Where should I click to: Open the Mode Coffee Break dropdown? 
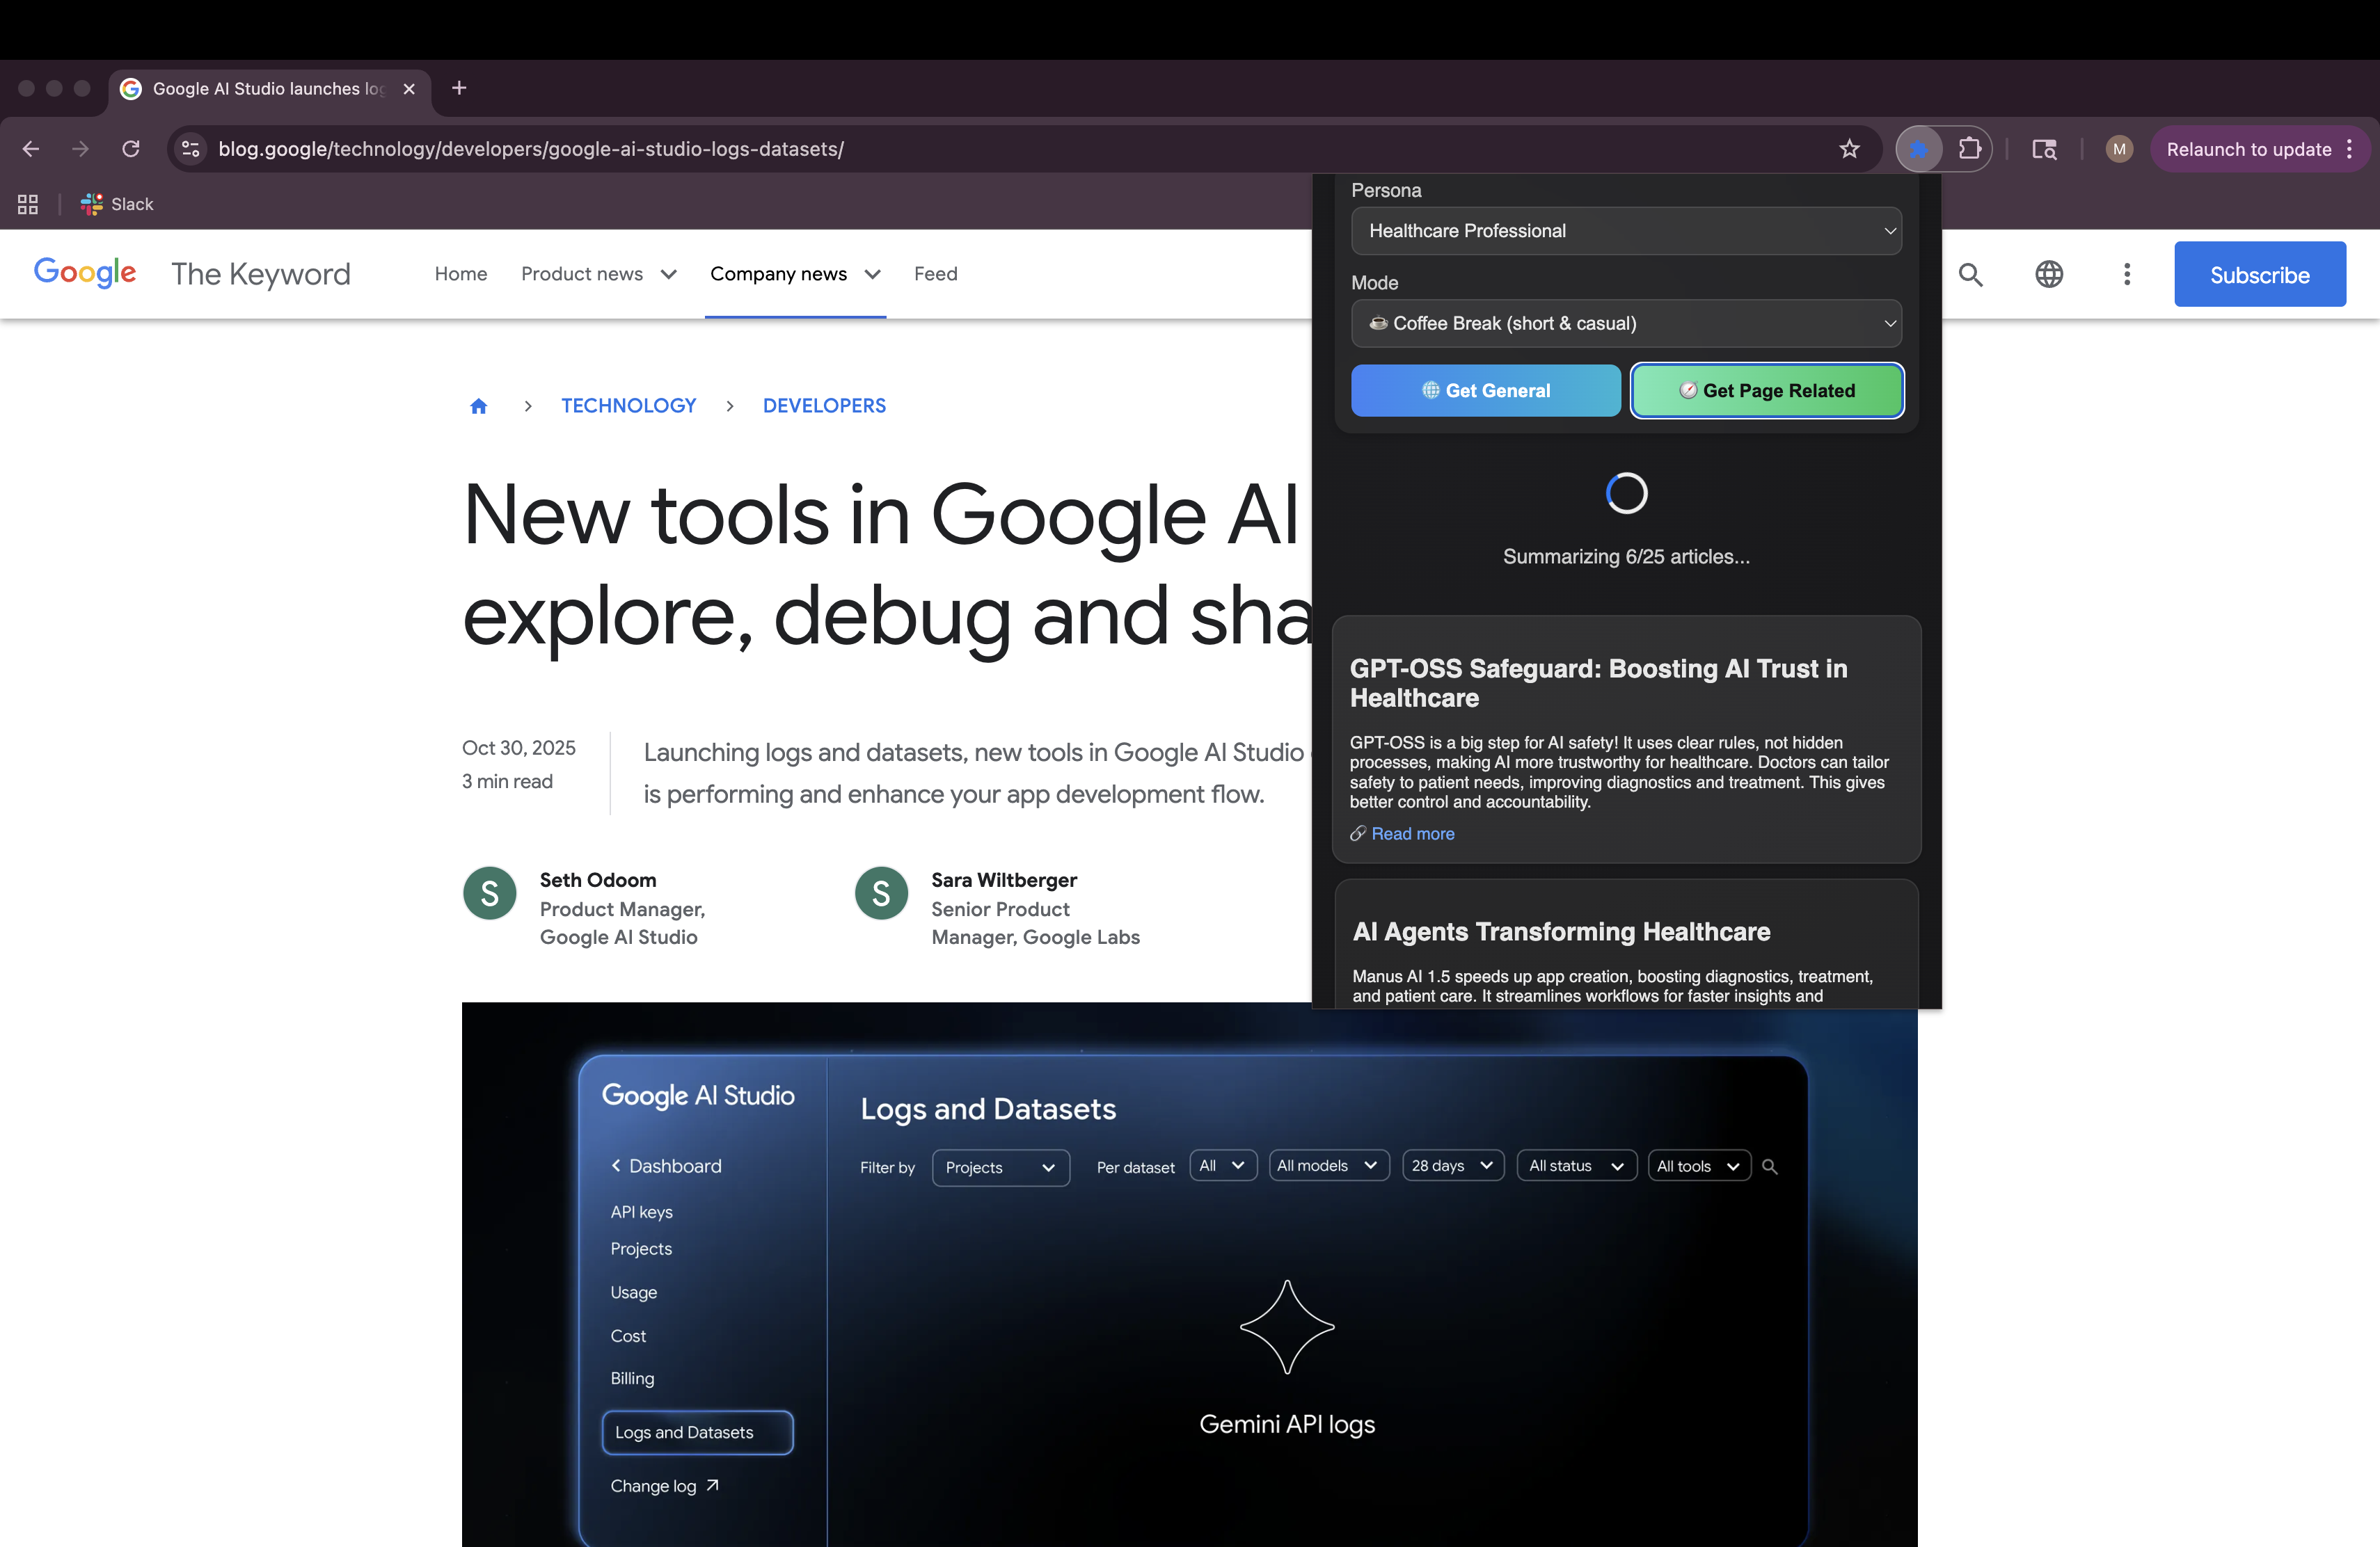coord(1626,323)
